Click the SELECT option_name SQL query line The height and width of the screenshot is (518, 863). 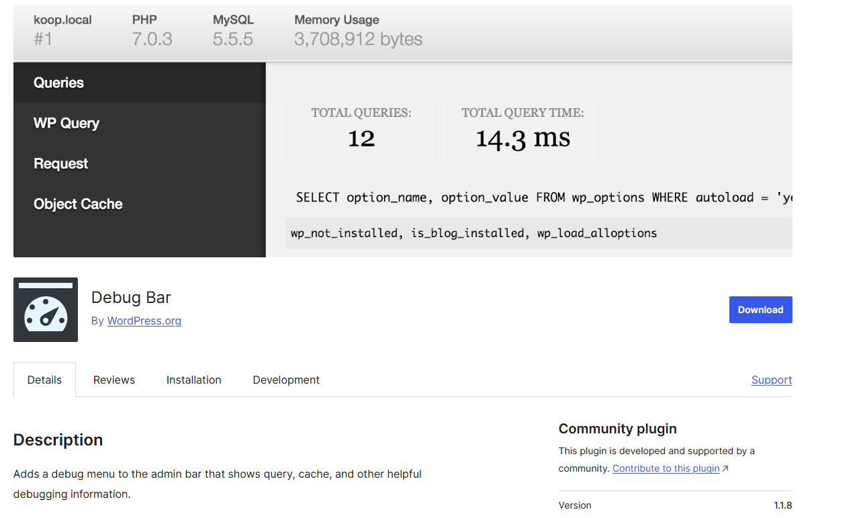[537, 198]
